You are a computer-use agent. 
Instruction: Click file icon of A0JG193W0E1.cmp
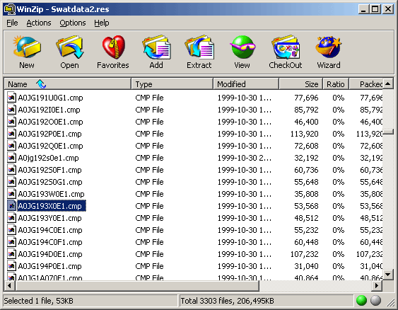tap(11, 194)
